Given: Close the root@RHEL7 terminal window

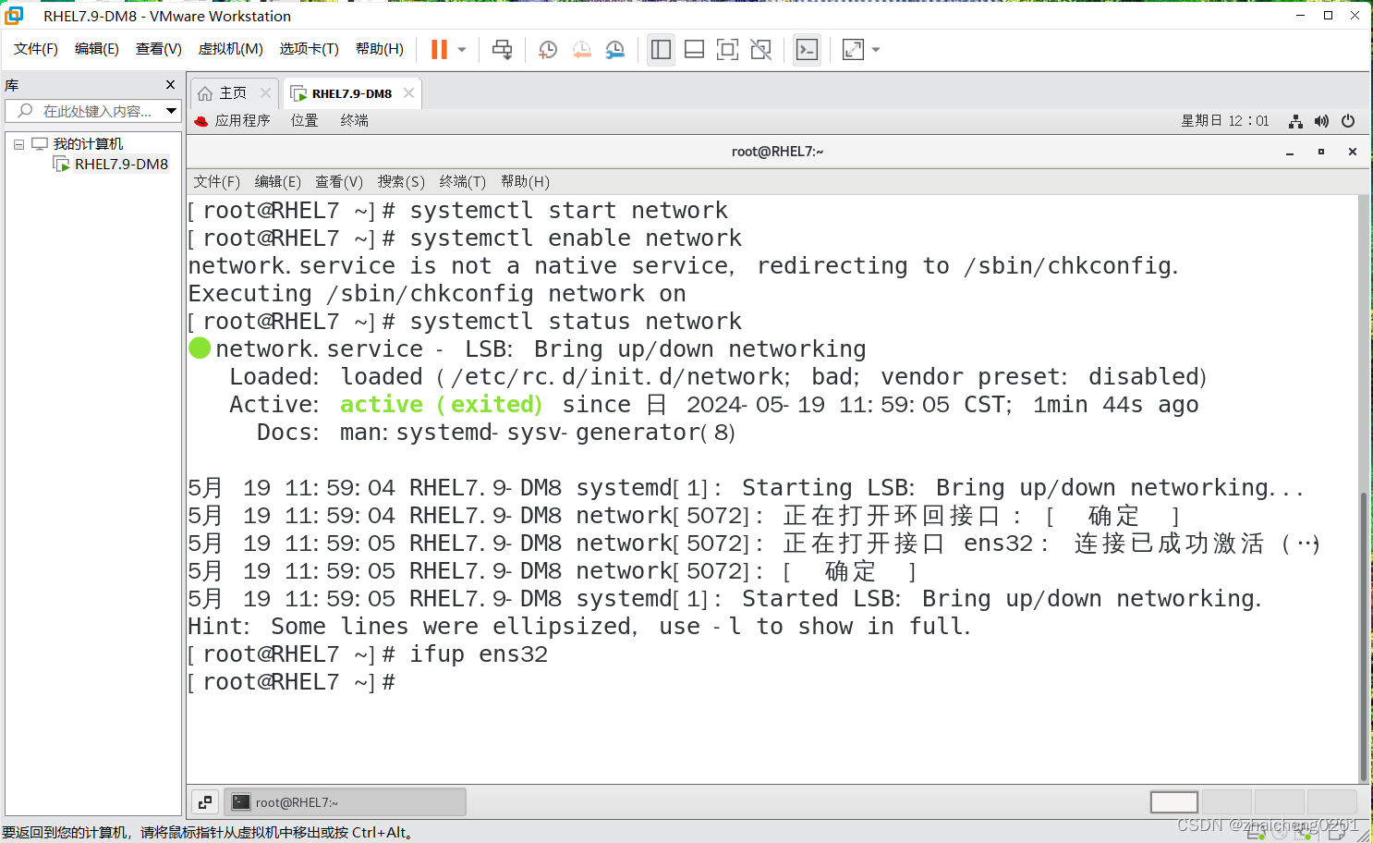Looking at the screenshot, I should tap(1353, 153).
